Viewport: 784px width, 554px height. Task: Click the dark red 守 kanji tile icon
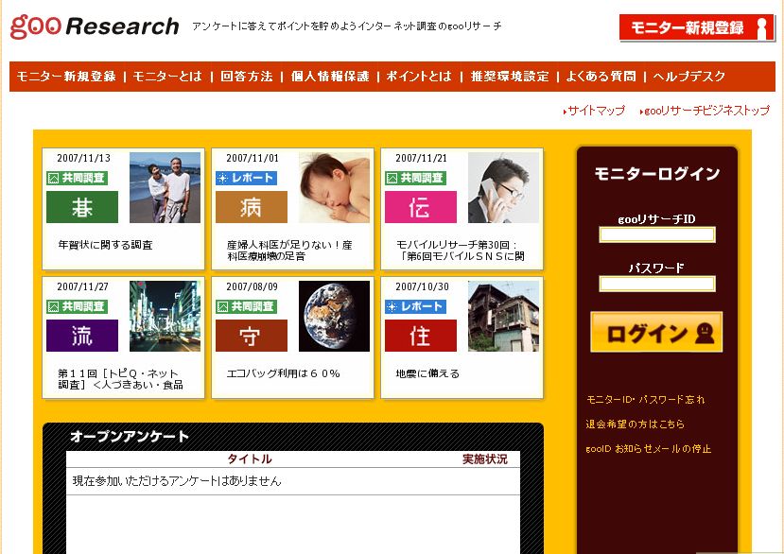coord(252,336)
